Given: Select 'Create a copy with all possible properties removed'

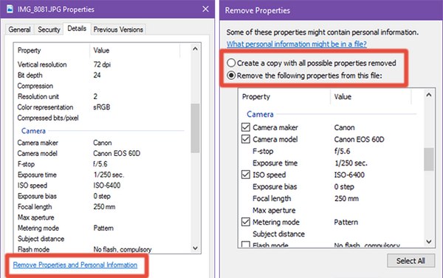Looking at the screenshot, I should coord(312,63).
